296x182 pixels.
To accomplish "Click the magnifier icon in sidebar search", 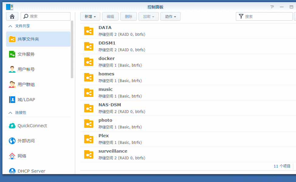I will click(26, 16).
